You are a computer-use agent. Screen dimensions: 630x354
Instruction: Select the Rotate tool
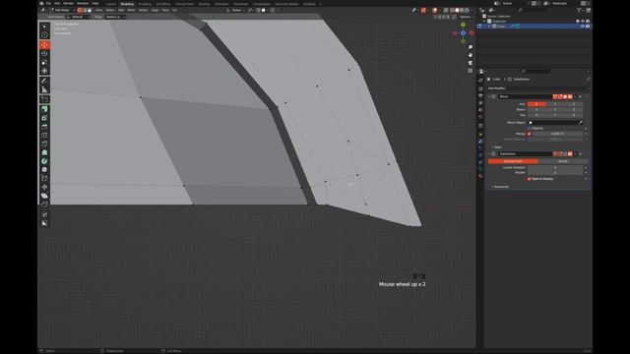pyautogui.click(x=44, y=53)
